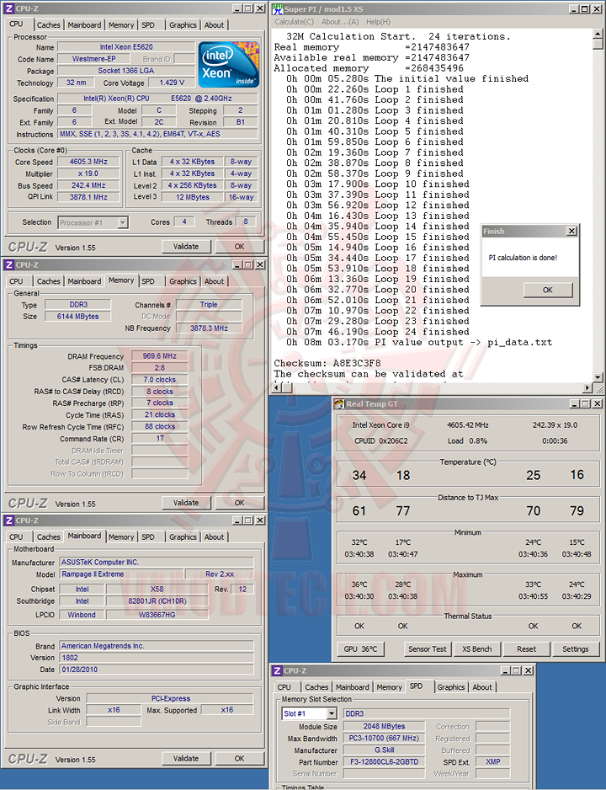Click the Part Number F3-12800CL6-2GBTD field
Viewport: 606px width, 790px height.
(384, 761)
